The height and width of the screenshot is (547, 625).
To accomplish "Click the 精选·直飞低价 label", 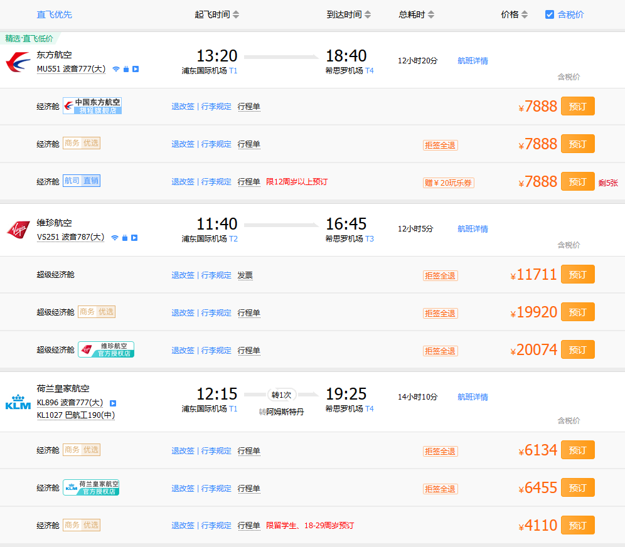I will coord(29,38).
